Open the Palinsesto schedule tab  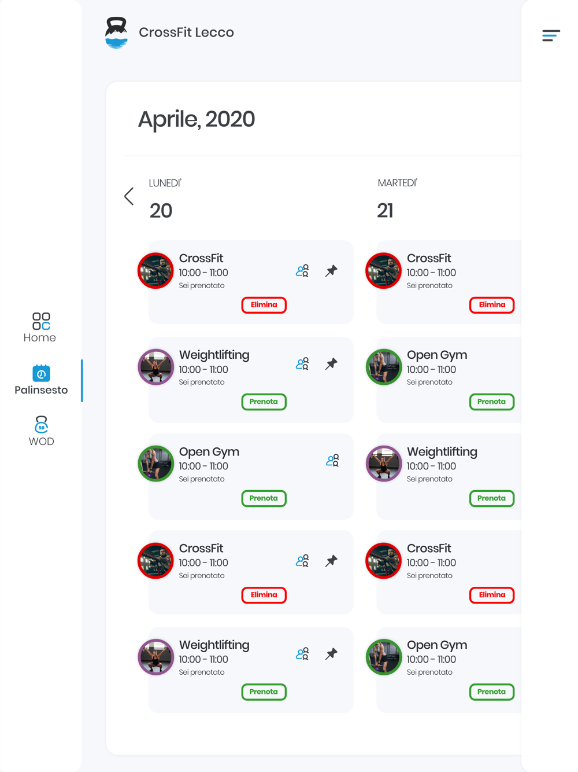[x=41, y=380]
